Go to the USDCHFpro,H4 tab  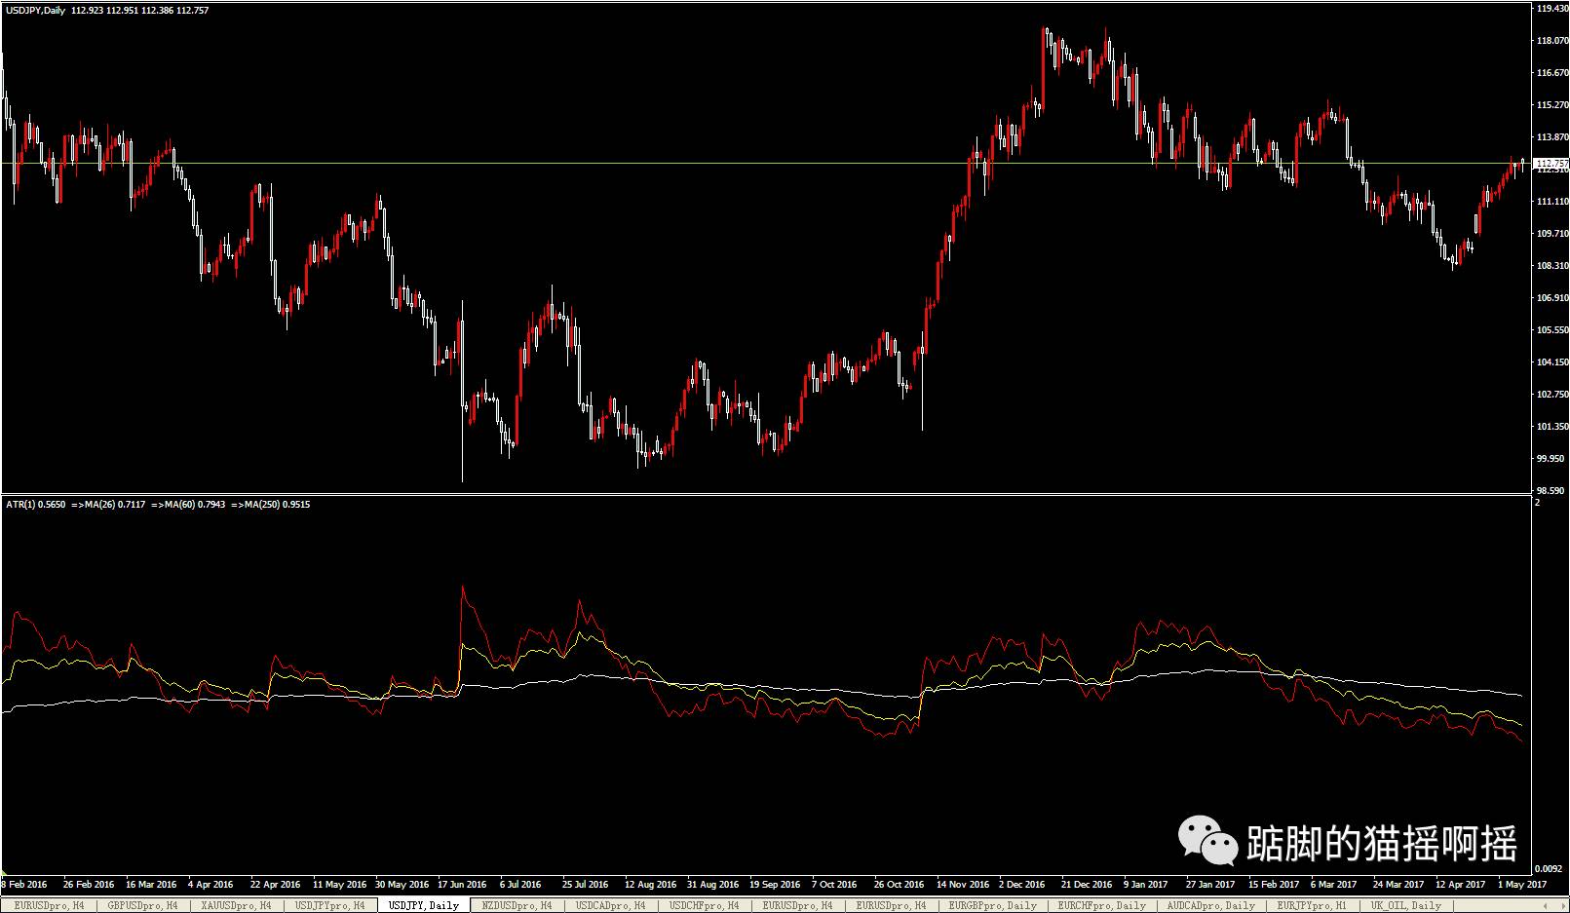(x=704, y=906)
